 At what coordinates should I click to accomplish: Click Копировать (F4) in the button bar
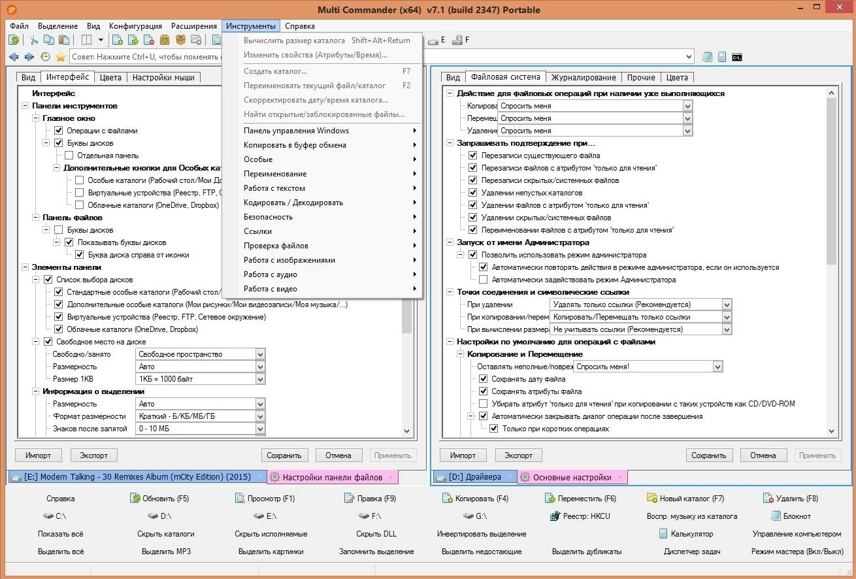[x=475, y=499]
